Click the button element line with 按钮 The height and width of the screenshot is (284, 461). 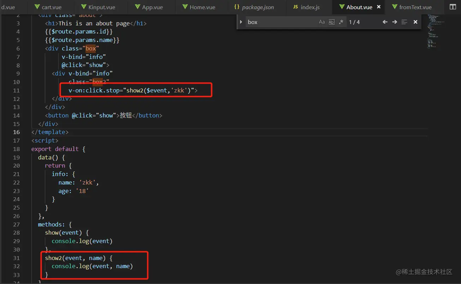103,115
